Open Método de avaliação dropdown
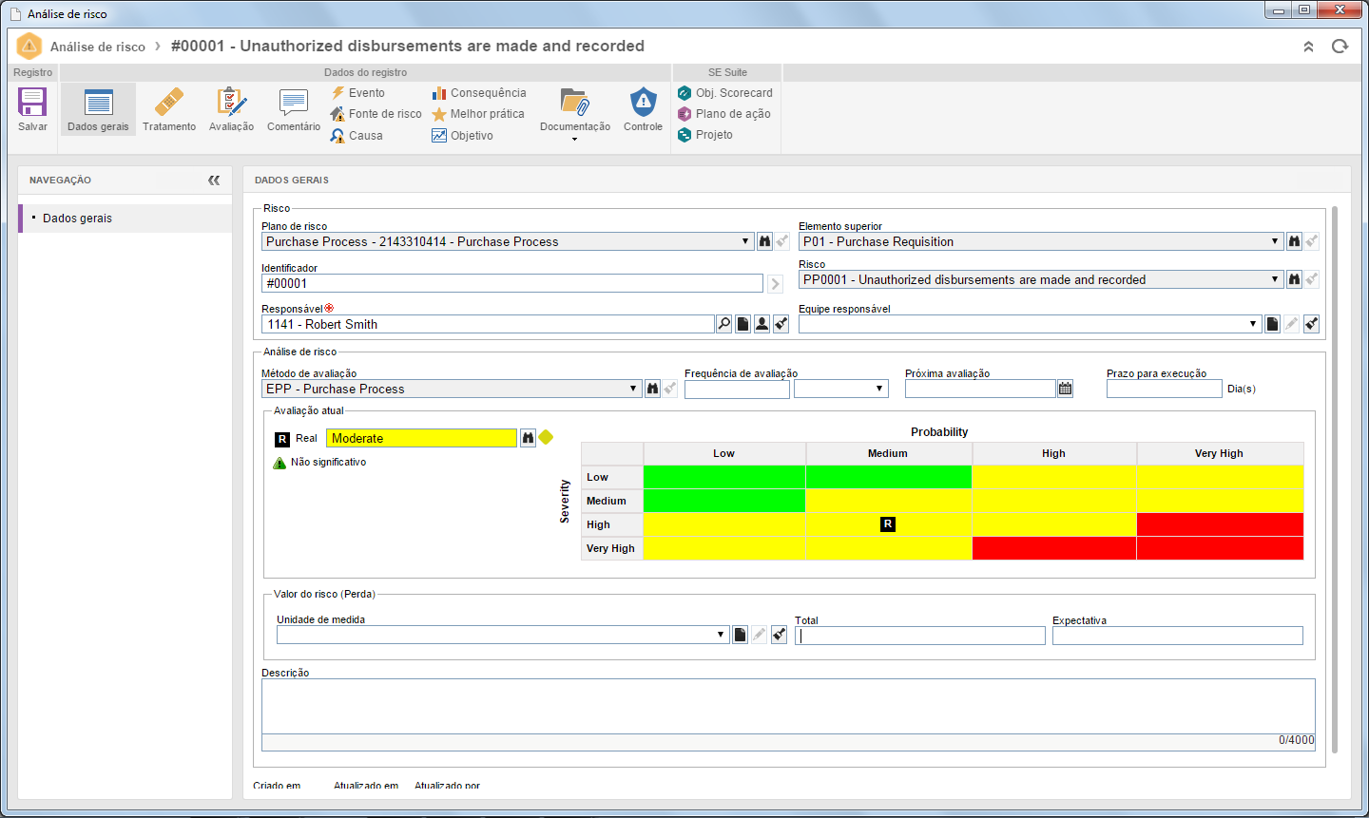 633,389
